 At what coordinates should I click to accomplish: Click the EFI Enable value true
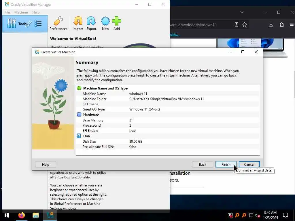(x=132, y=131)
